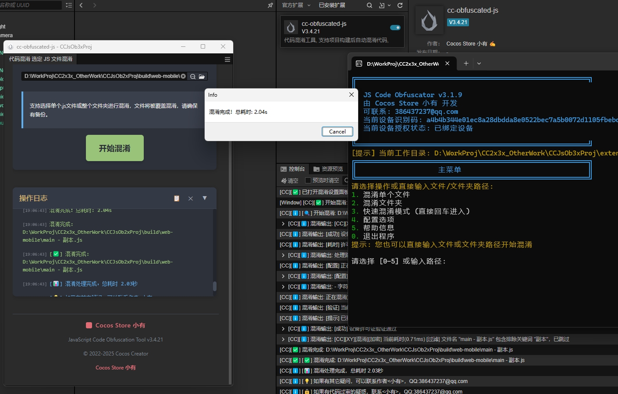Close the cc-obfuscated-js floating window
The width and height of the screenshot is (618, 394).
(223, 46)
